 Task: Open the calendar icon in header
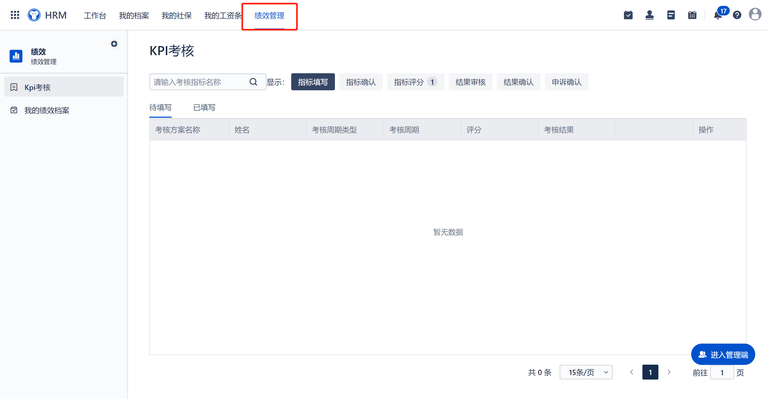(x=692, y=15)
